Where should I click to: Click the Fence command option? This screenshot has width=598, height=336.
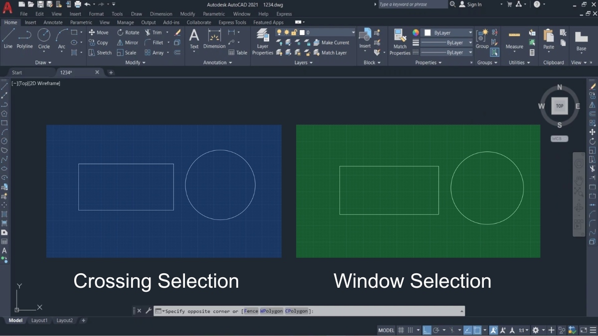coord(251,311)
